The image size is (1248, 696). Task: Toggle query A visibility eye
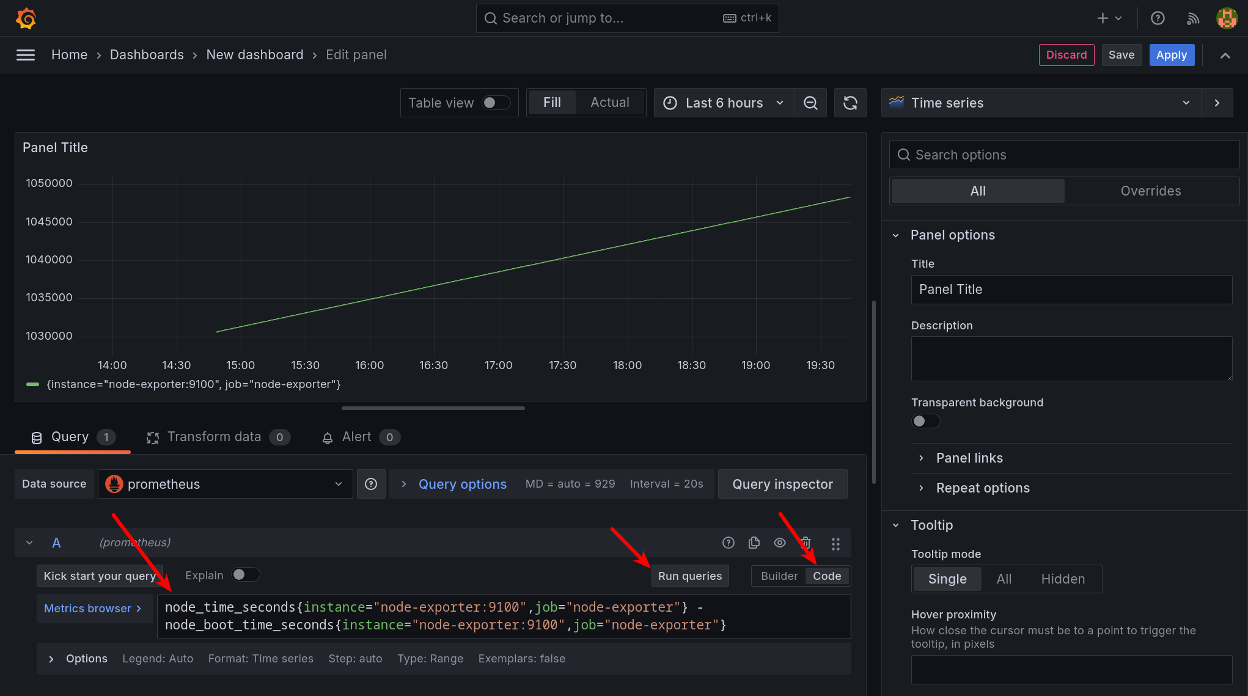point(780,543)
